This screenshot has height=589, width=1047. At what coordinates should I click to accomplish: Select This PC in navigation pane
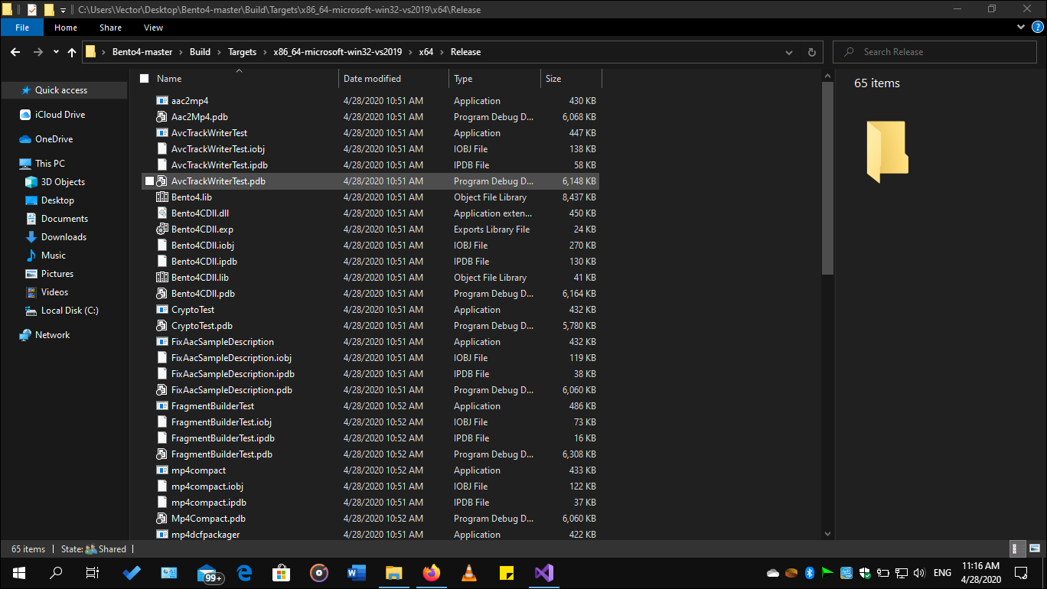pyautogui.click(x=50, y=164)
